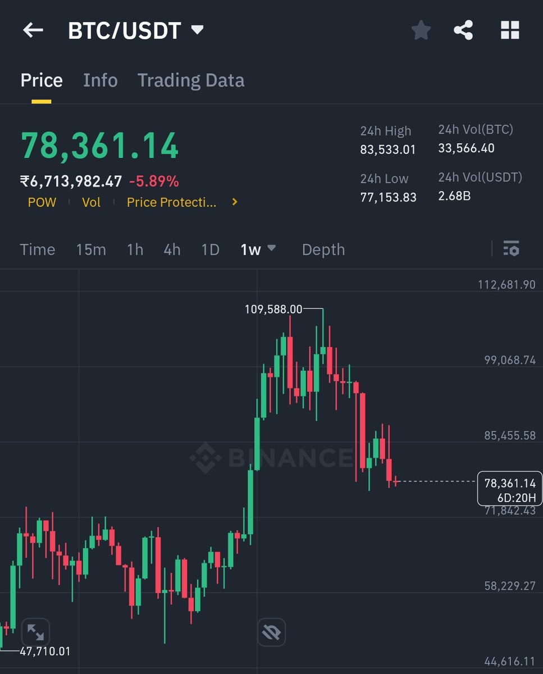543x674 pixels.
Task: Click the 58,229.27 axis label
Action: click(510, 586)
